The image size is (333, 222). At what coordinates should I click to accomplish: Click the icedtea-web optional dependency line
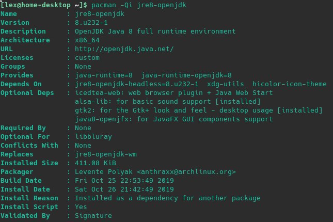[174, 93]
